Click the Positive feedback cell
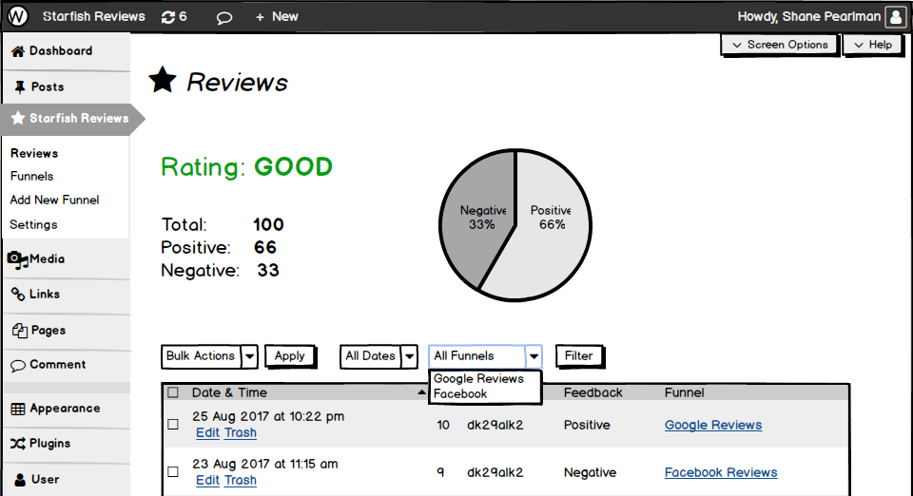 (x=587, y=425)
